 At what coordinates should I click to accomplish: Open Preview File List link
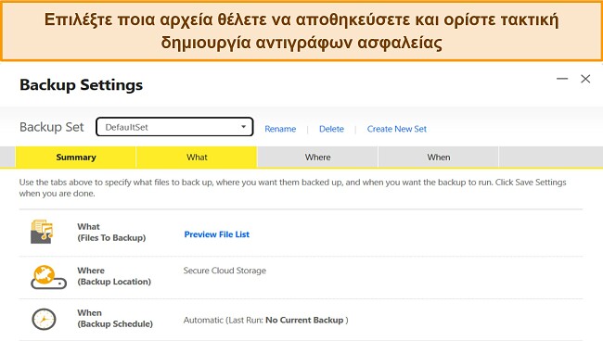tap(217, 234)
